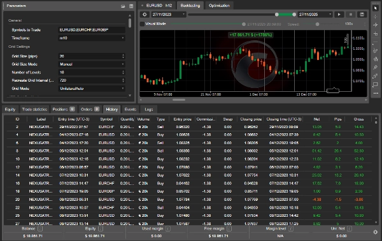Click the chart horizontal scrollbar thumb
Image resolution: width=382 pixels, height=241 pixels.
[x=179, y=99]
